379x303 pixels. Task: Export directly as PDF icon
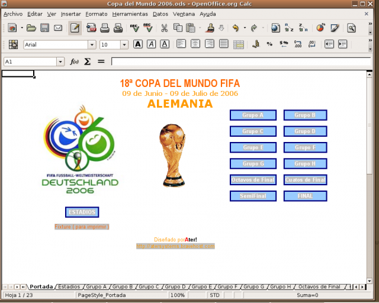(x=91, y=28)
